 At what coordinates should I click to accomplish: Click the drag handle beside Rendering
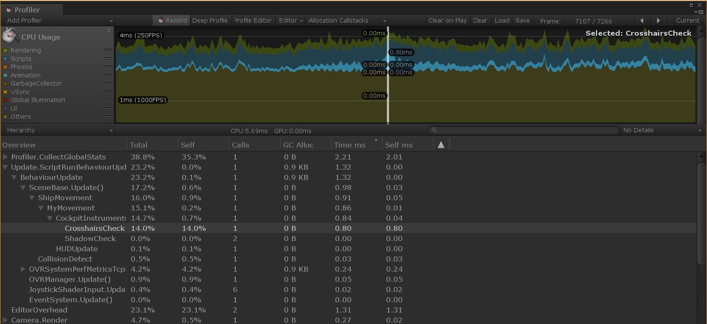(108, 50)
